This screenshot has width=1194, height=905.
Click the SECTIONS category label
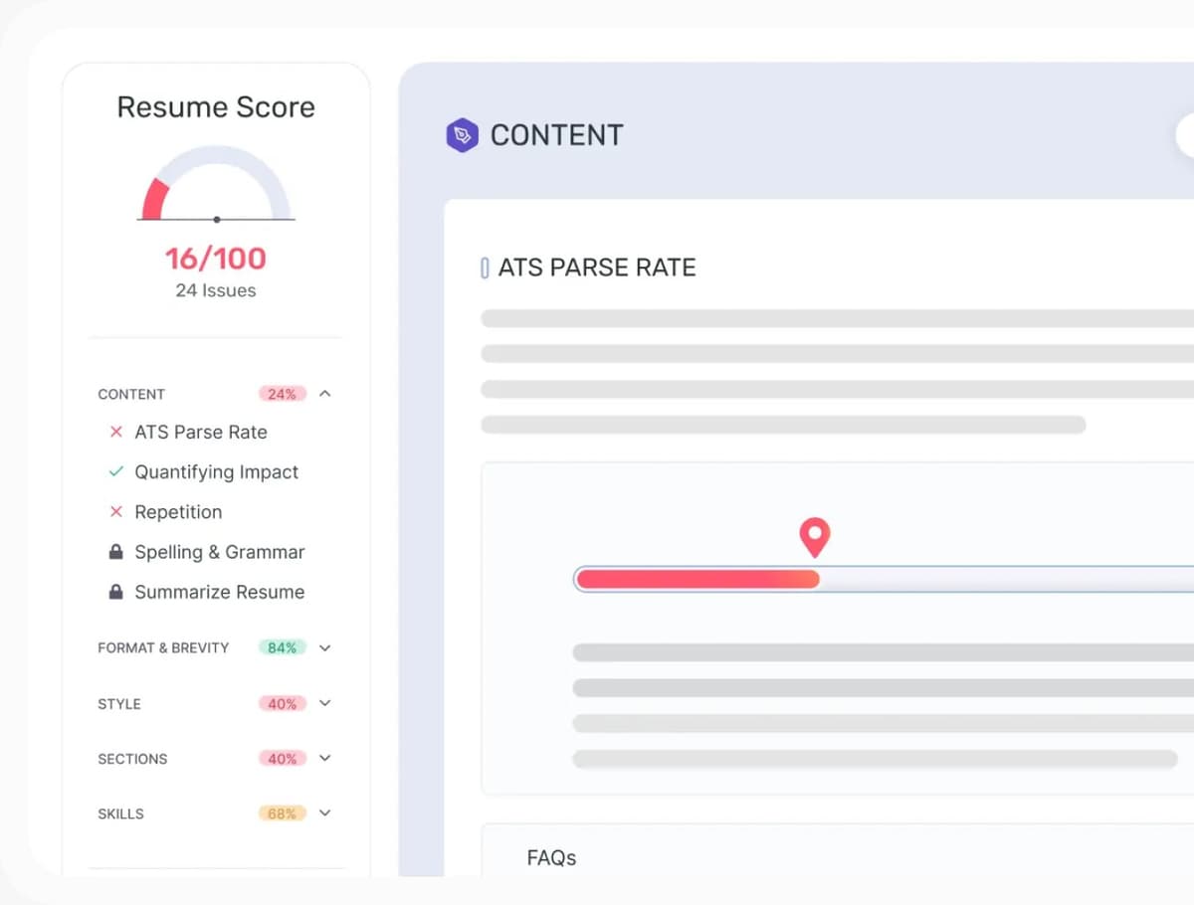tap(132, 758)
